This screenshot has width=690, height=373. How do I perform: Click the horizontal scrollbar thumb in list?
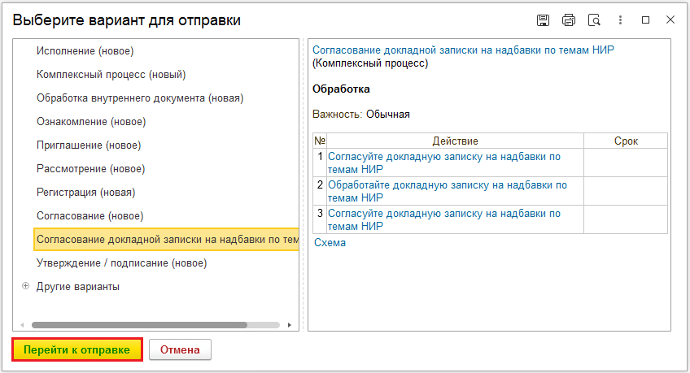click(x=139, y=325)
